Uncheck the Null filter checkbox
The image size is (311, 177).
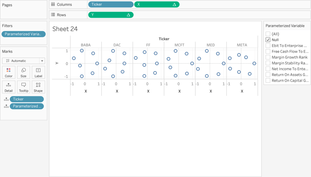[268, 39]
